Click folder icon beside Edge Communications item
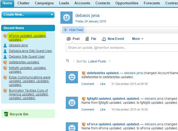Screen dimensions: 178x131 (5, 77)
